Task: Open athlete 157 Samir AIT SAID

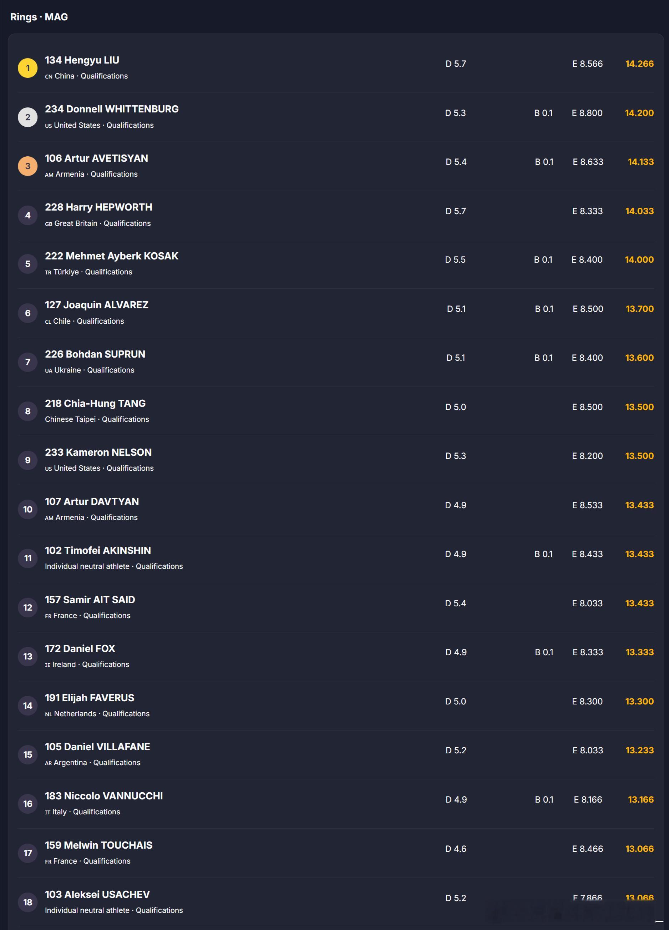Action: 90,600
